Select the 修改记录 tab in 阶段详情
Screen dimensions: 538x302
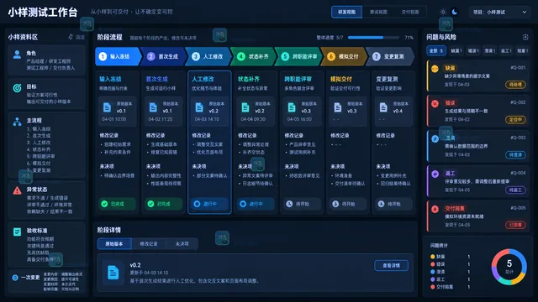click(149, 244)
